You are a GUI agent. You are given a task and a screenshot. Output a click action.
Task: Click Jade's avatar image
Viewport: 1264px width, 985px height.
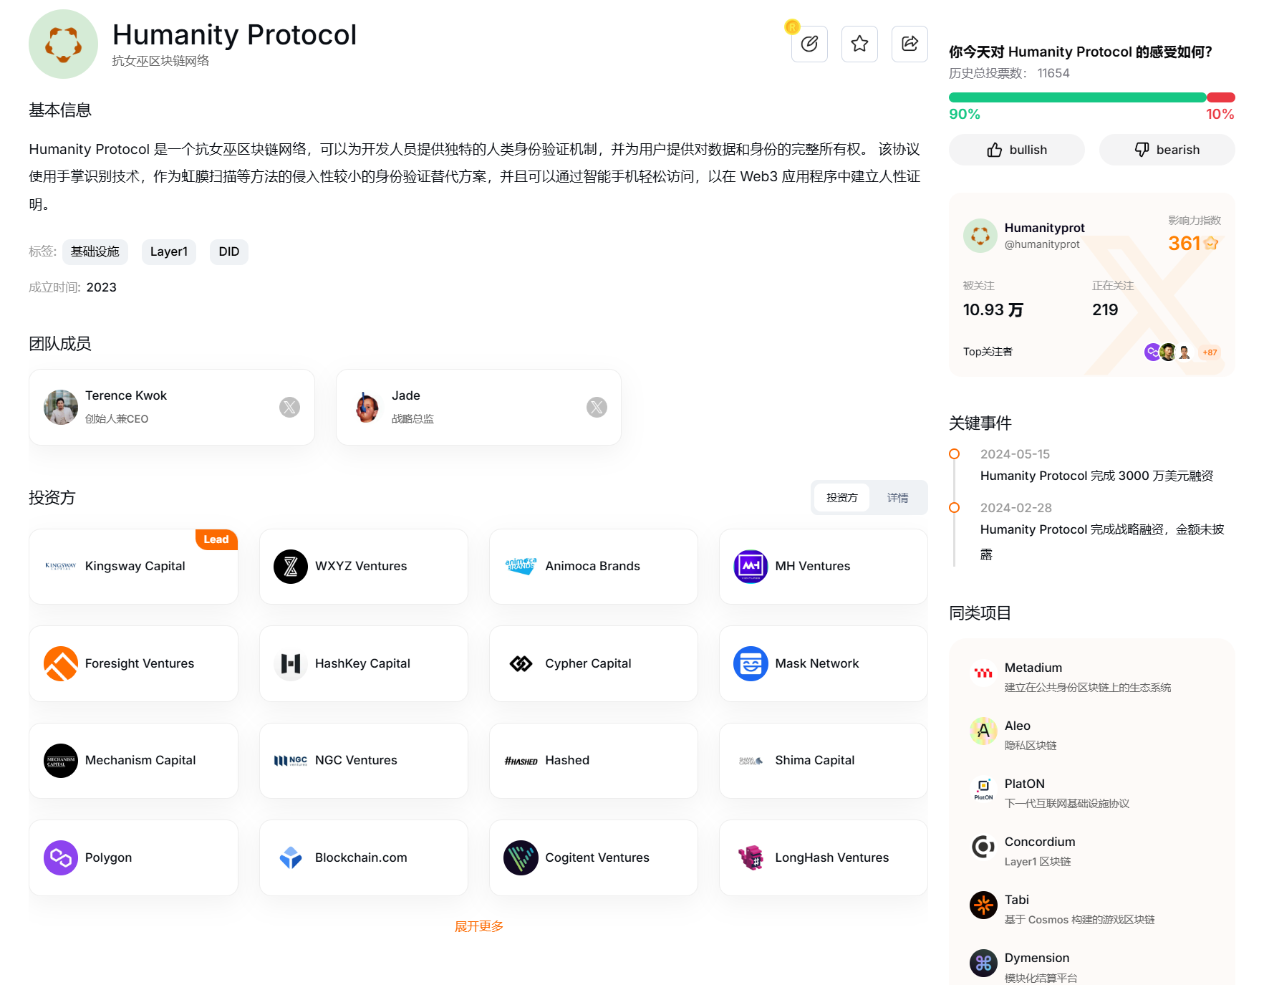coord(367,408)
